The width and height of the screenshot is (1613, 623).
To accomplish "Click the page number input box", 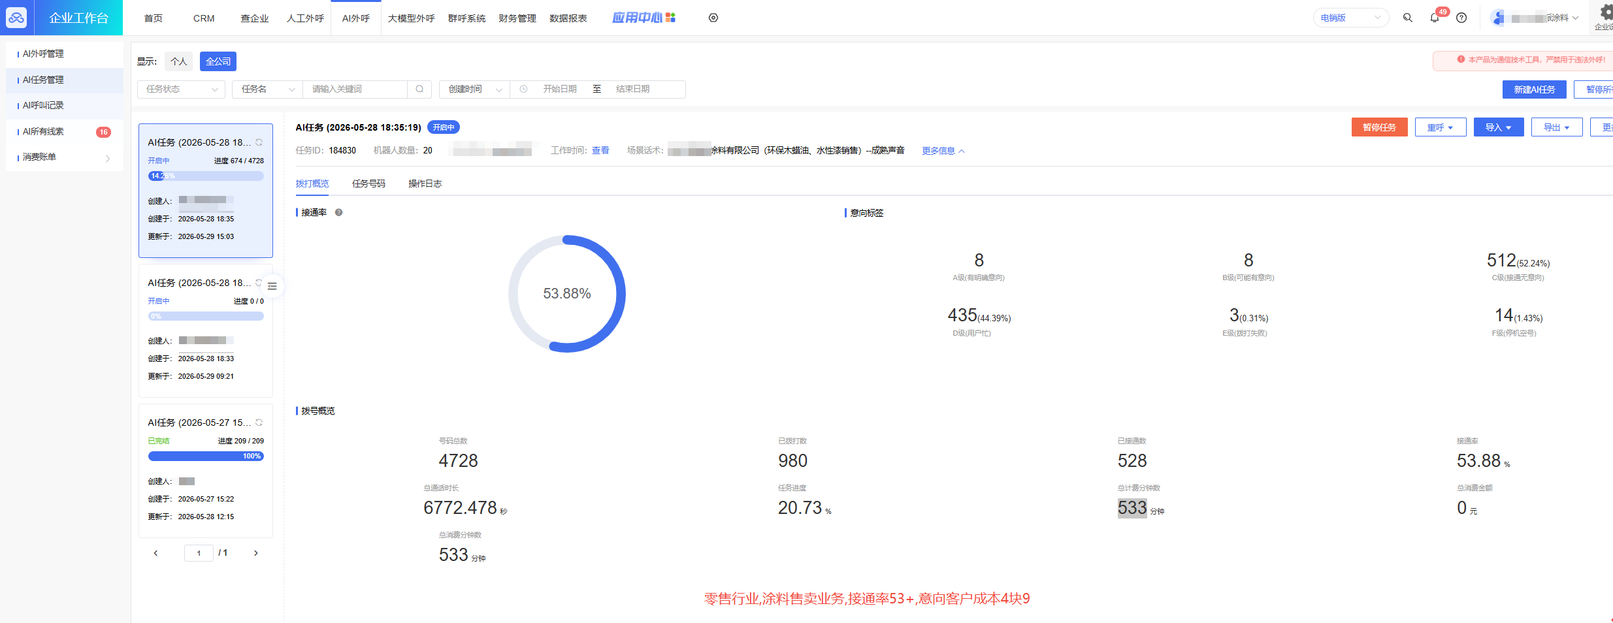I will [199, 553].
